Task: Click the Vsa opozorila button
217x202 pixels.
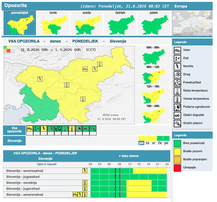Action: click(x=14, y=130)
